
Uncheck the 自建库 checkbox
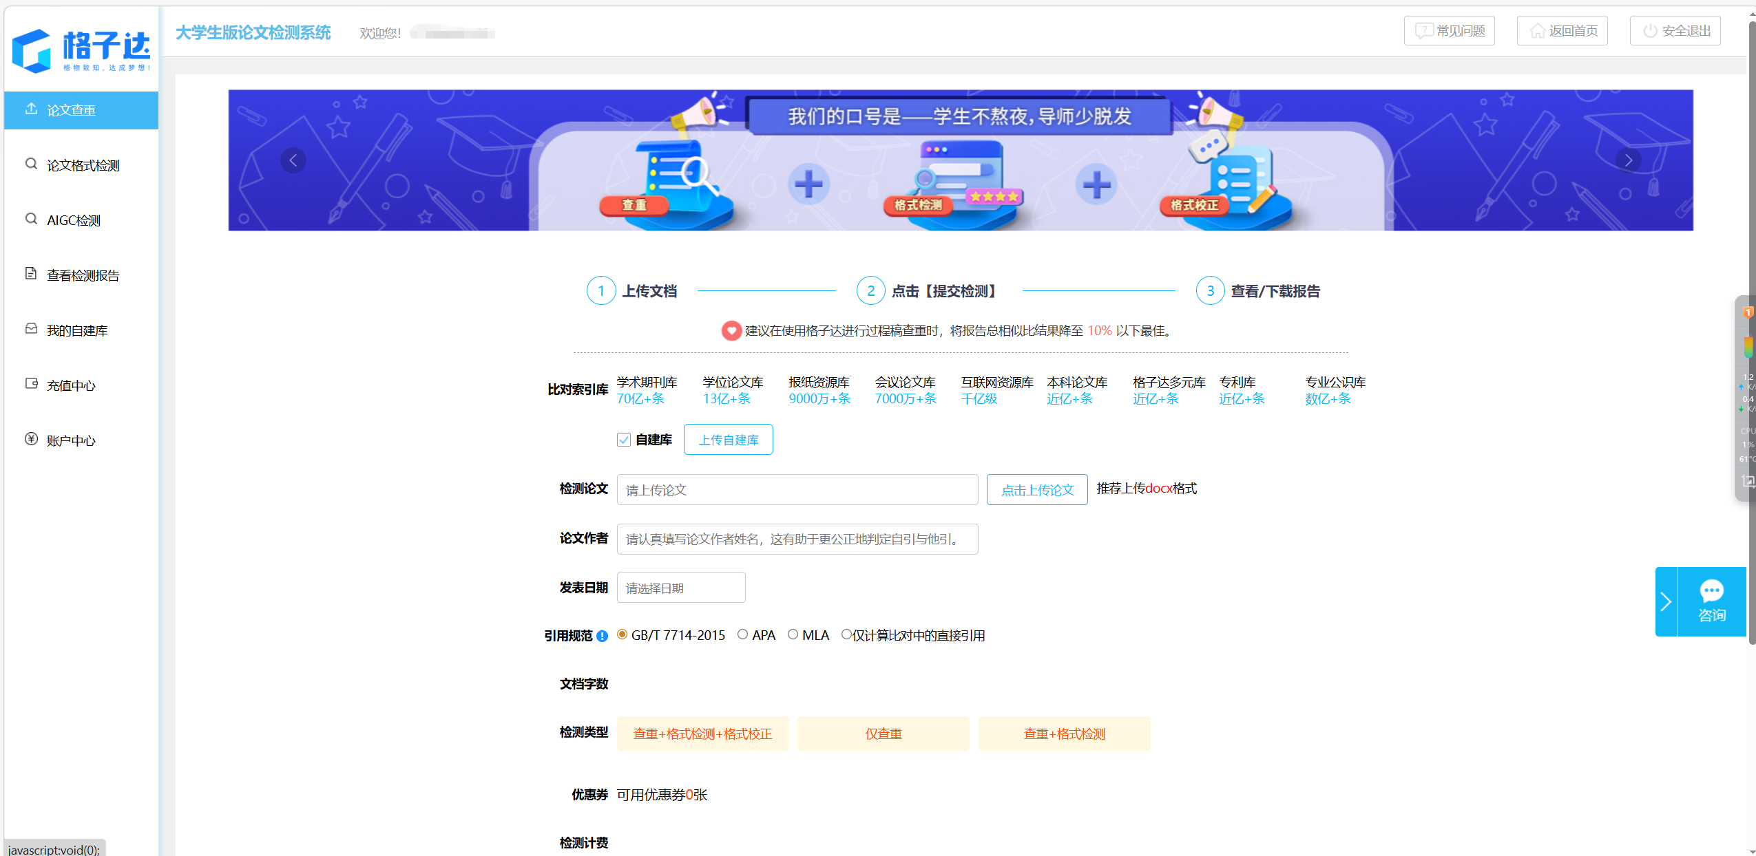[x=623, y=440]
